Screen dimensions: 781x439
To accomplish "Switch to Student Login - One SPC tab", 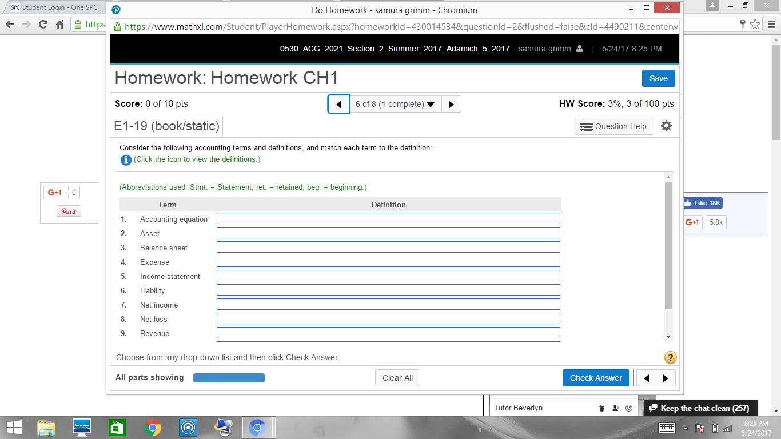I will click(54, 7).
